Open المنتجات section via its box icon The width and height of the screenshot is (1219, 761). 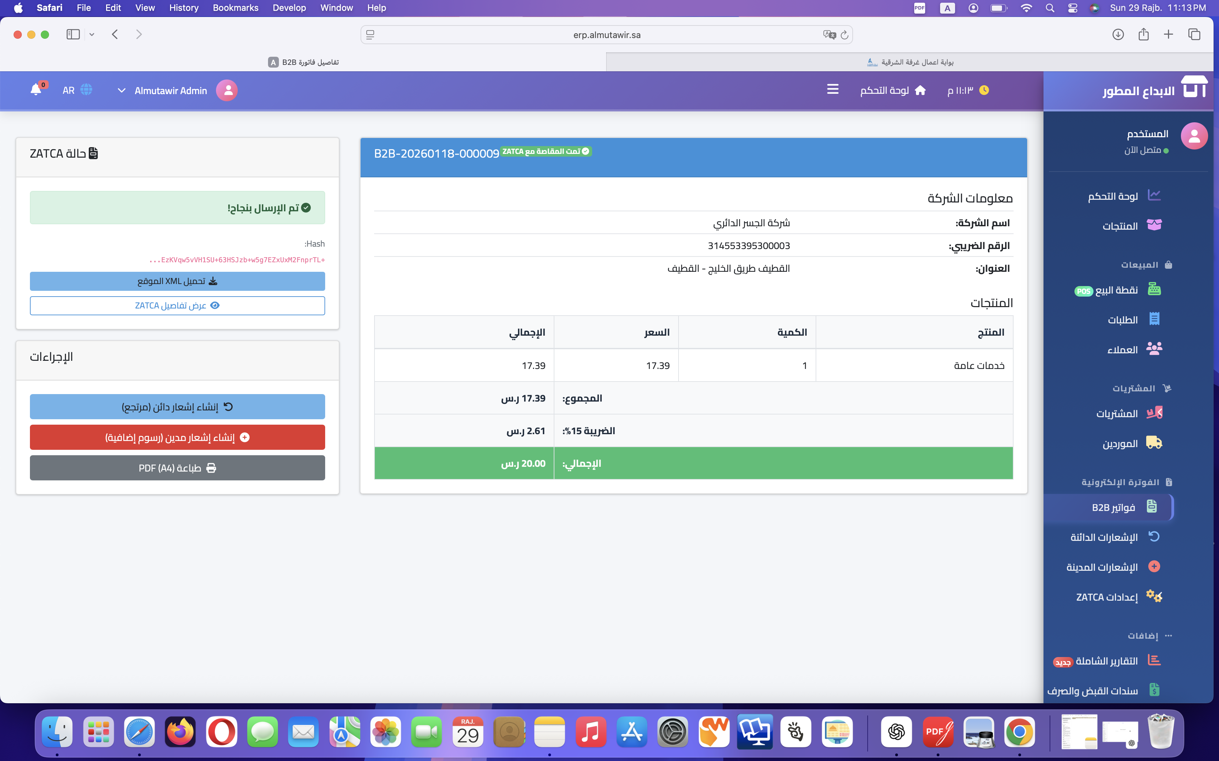(1154, 225)
